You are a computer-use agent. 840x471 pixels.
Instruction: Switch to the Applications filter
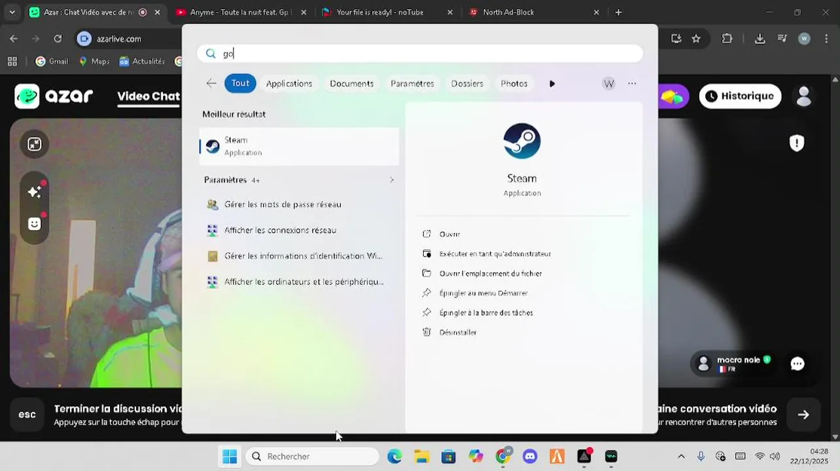point(289,84)
